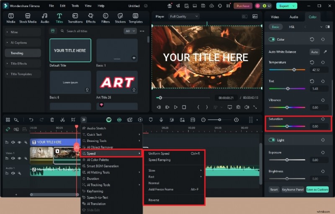
Task: Click the Save as Custom button
Action: pyautogui.click(x=317, y=190)
